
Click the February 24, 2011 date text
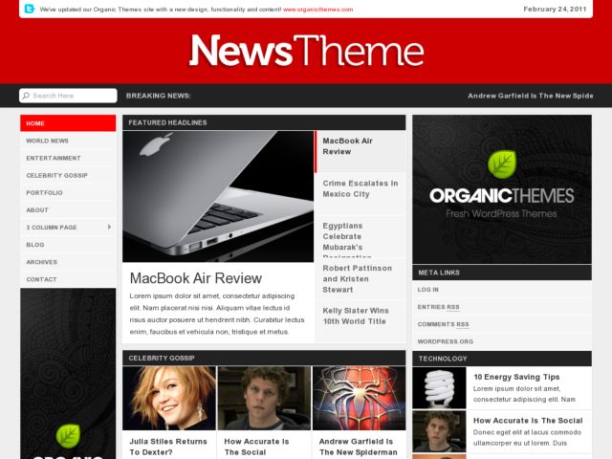(555, 9)
